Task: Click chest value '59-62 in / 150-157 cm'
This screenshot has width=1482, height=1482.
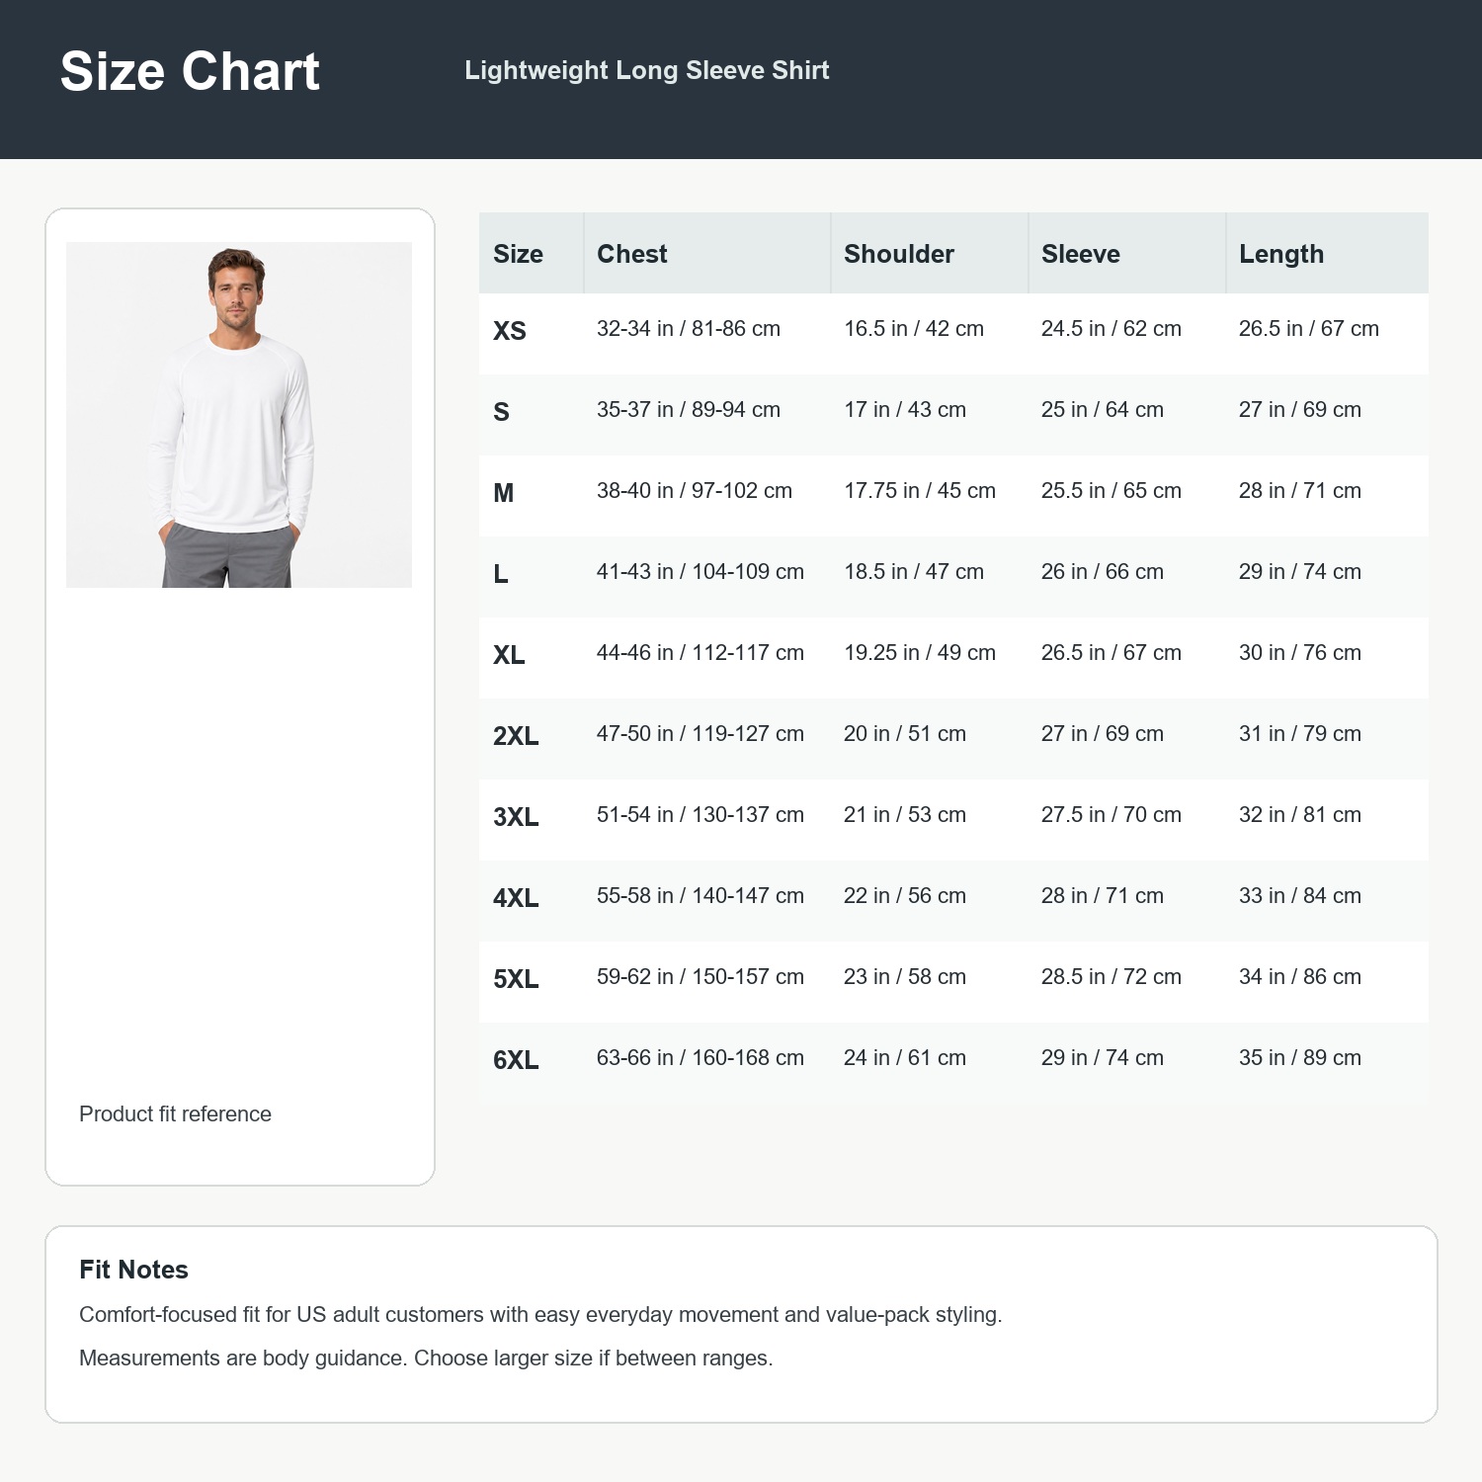Action: [700, 977]
